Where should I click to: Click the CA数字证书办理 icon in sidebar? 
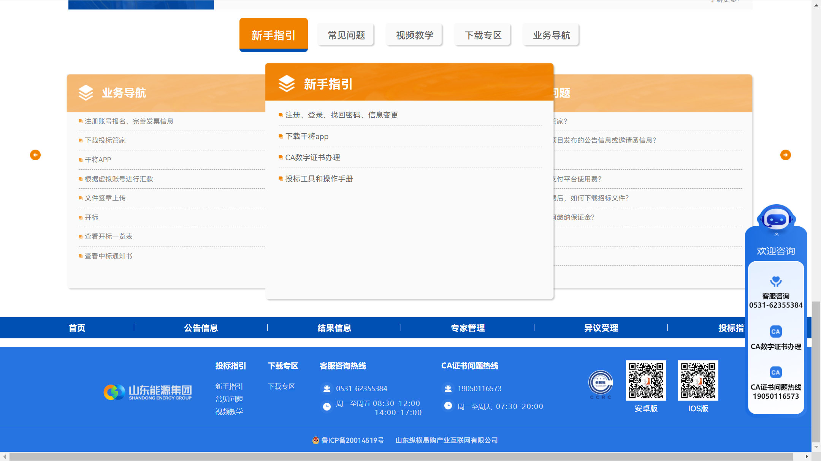[x=775, y=332]
